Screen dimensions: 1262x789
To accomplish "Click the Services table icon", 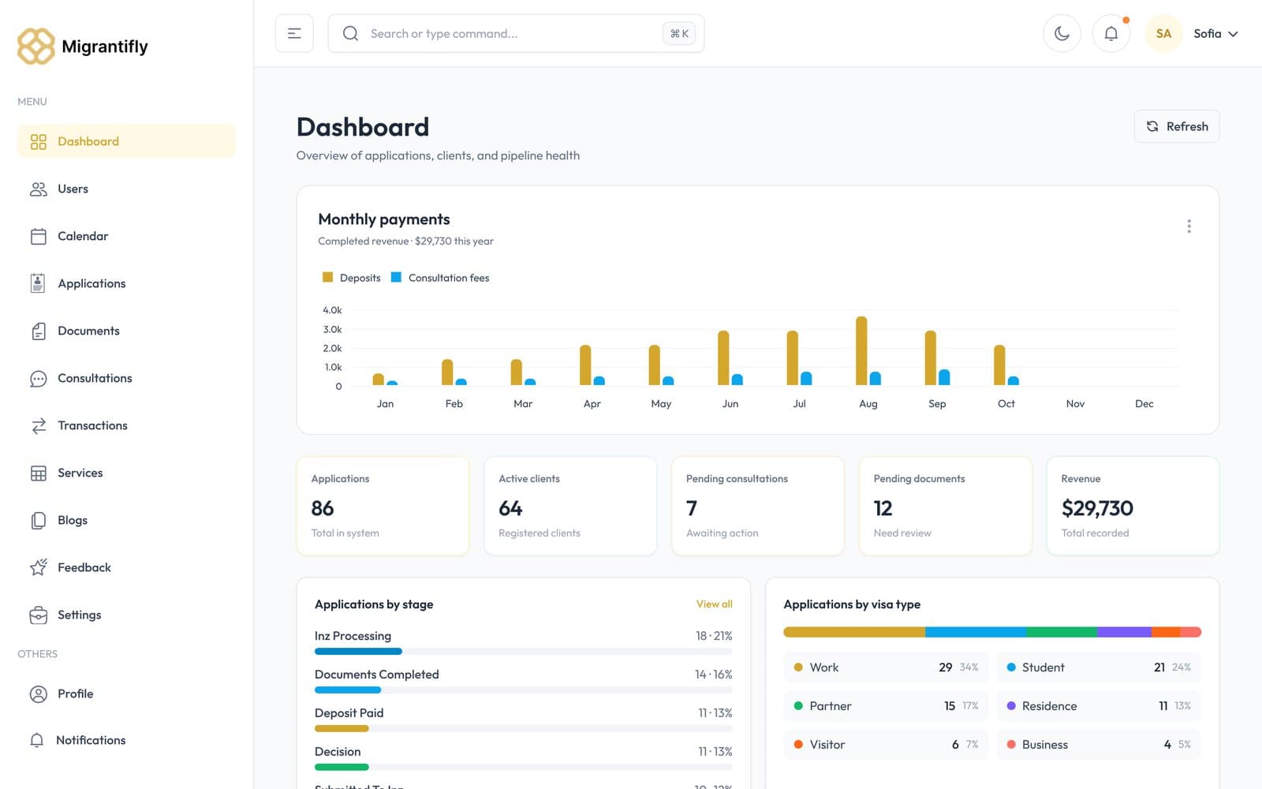I will [38, 473].
